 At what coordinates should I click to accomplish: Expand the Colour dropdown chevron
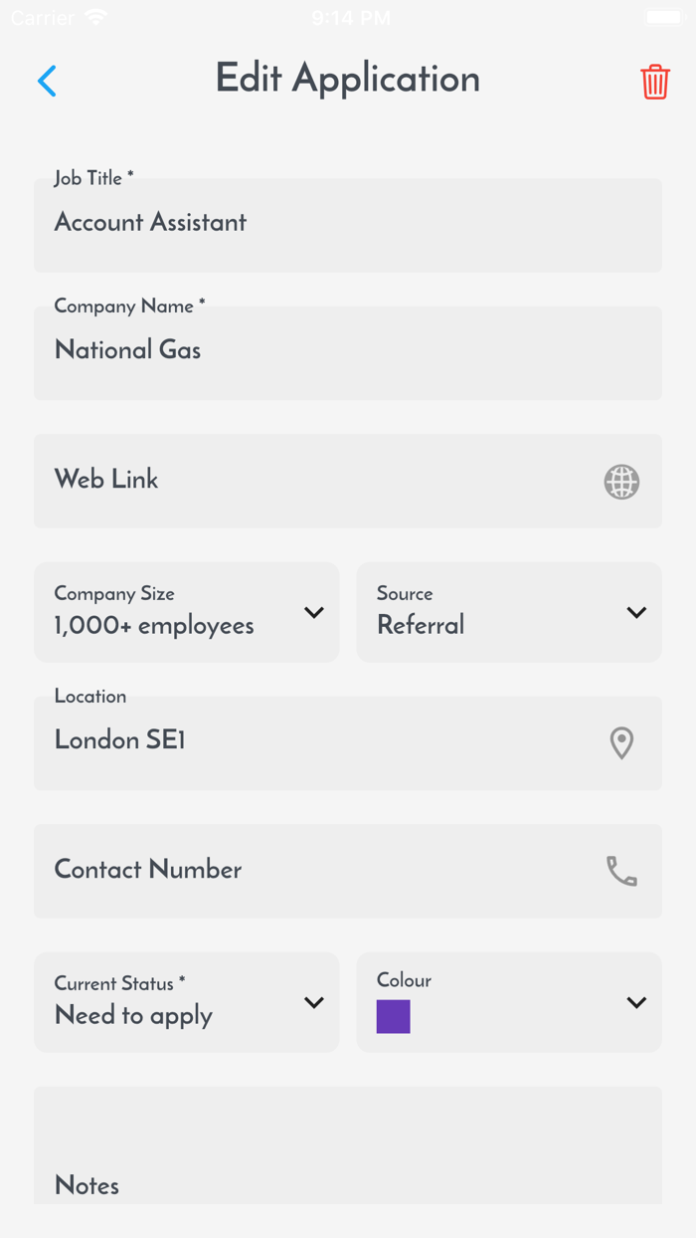point(636,1002)
